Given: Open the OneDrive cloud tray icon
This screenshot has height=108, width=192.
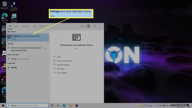Looking at the screenshot, I should pyautogui.click(x=161, y=105).
